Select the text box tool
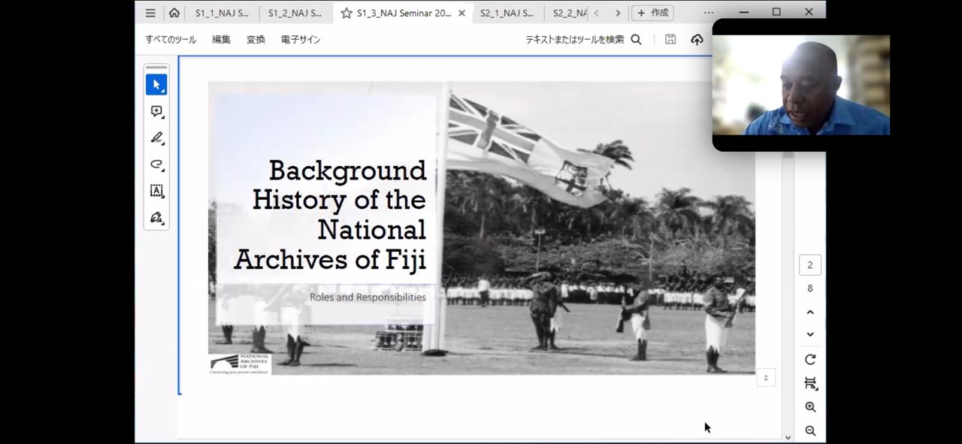The height and width of the screenshot is (444, 962). point(156,191)
